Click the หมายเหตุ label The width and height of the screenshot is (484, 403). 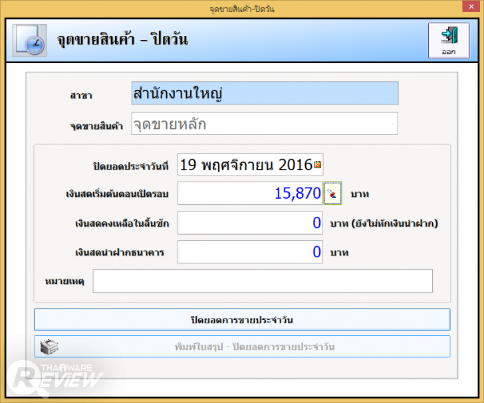point(64,281)
